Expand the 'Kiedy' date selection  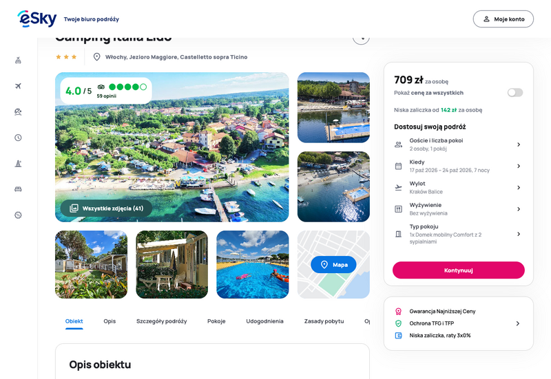pos(458,166)
